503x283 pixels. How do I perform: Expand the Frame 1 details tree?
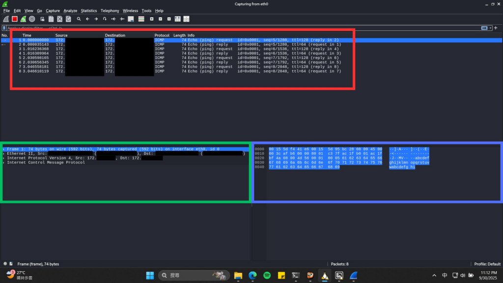click(x=4, y=149)
